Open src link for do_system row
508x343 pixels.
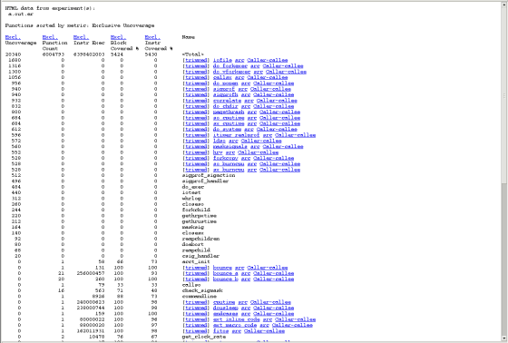[249, 130]
